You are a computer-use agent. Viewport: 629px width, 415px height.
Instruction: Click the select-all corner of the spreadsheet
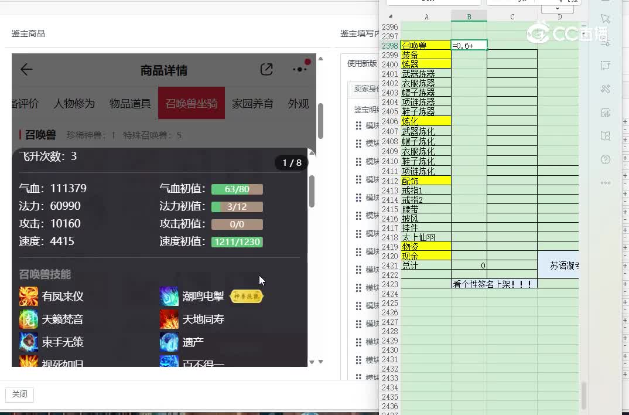[389, 17]
